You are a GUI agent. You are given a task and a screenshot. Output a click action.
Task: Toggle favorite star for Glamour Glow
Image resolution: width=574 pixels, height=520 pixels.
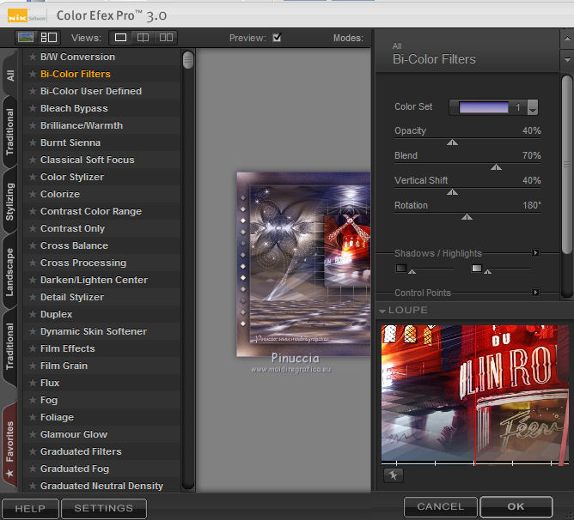[33, 435]
